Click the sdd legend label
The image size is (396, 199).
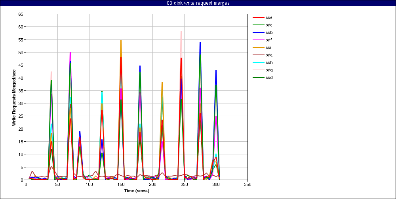coord(269,77)
